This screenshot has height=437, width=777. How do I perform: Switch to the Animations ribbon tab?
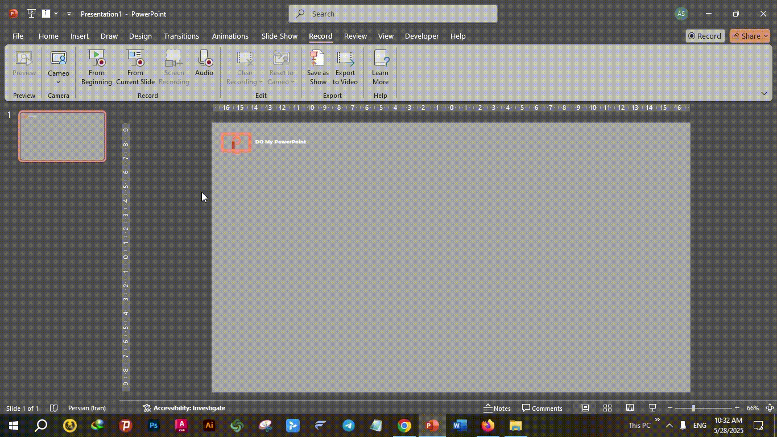[230, 36]
